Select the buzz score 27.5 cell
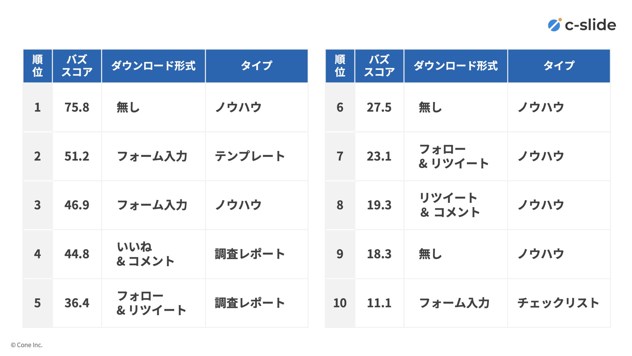Viewport: 632px width, 356px height. coord(379,107)
